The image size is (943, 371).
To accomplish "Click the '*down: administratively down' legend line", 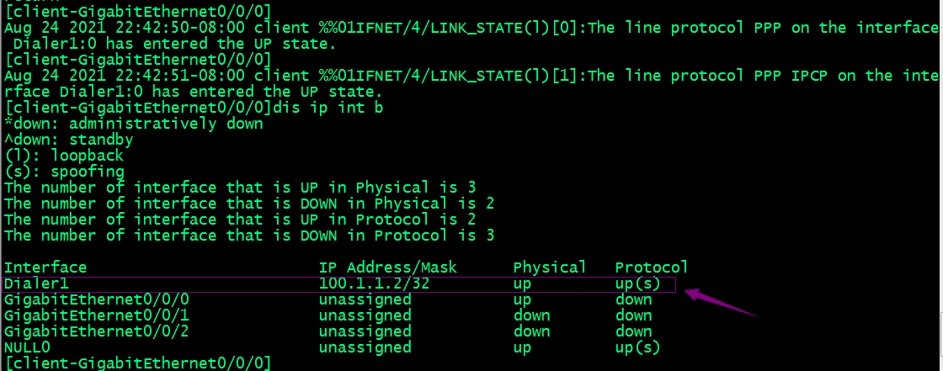I will [134, 125].
